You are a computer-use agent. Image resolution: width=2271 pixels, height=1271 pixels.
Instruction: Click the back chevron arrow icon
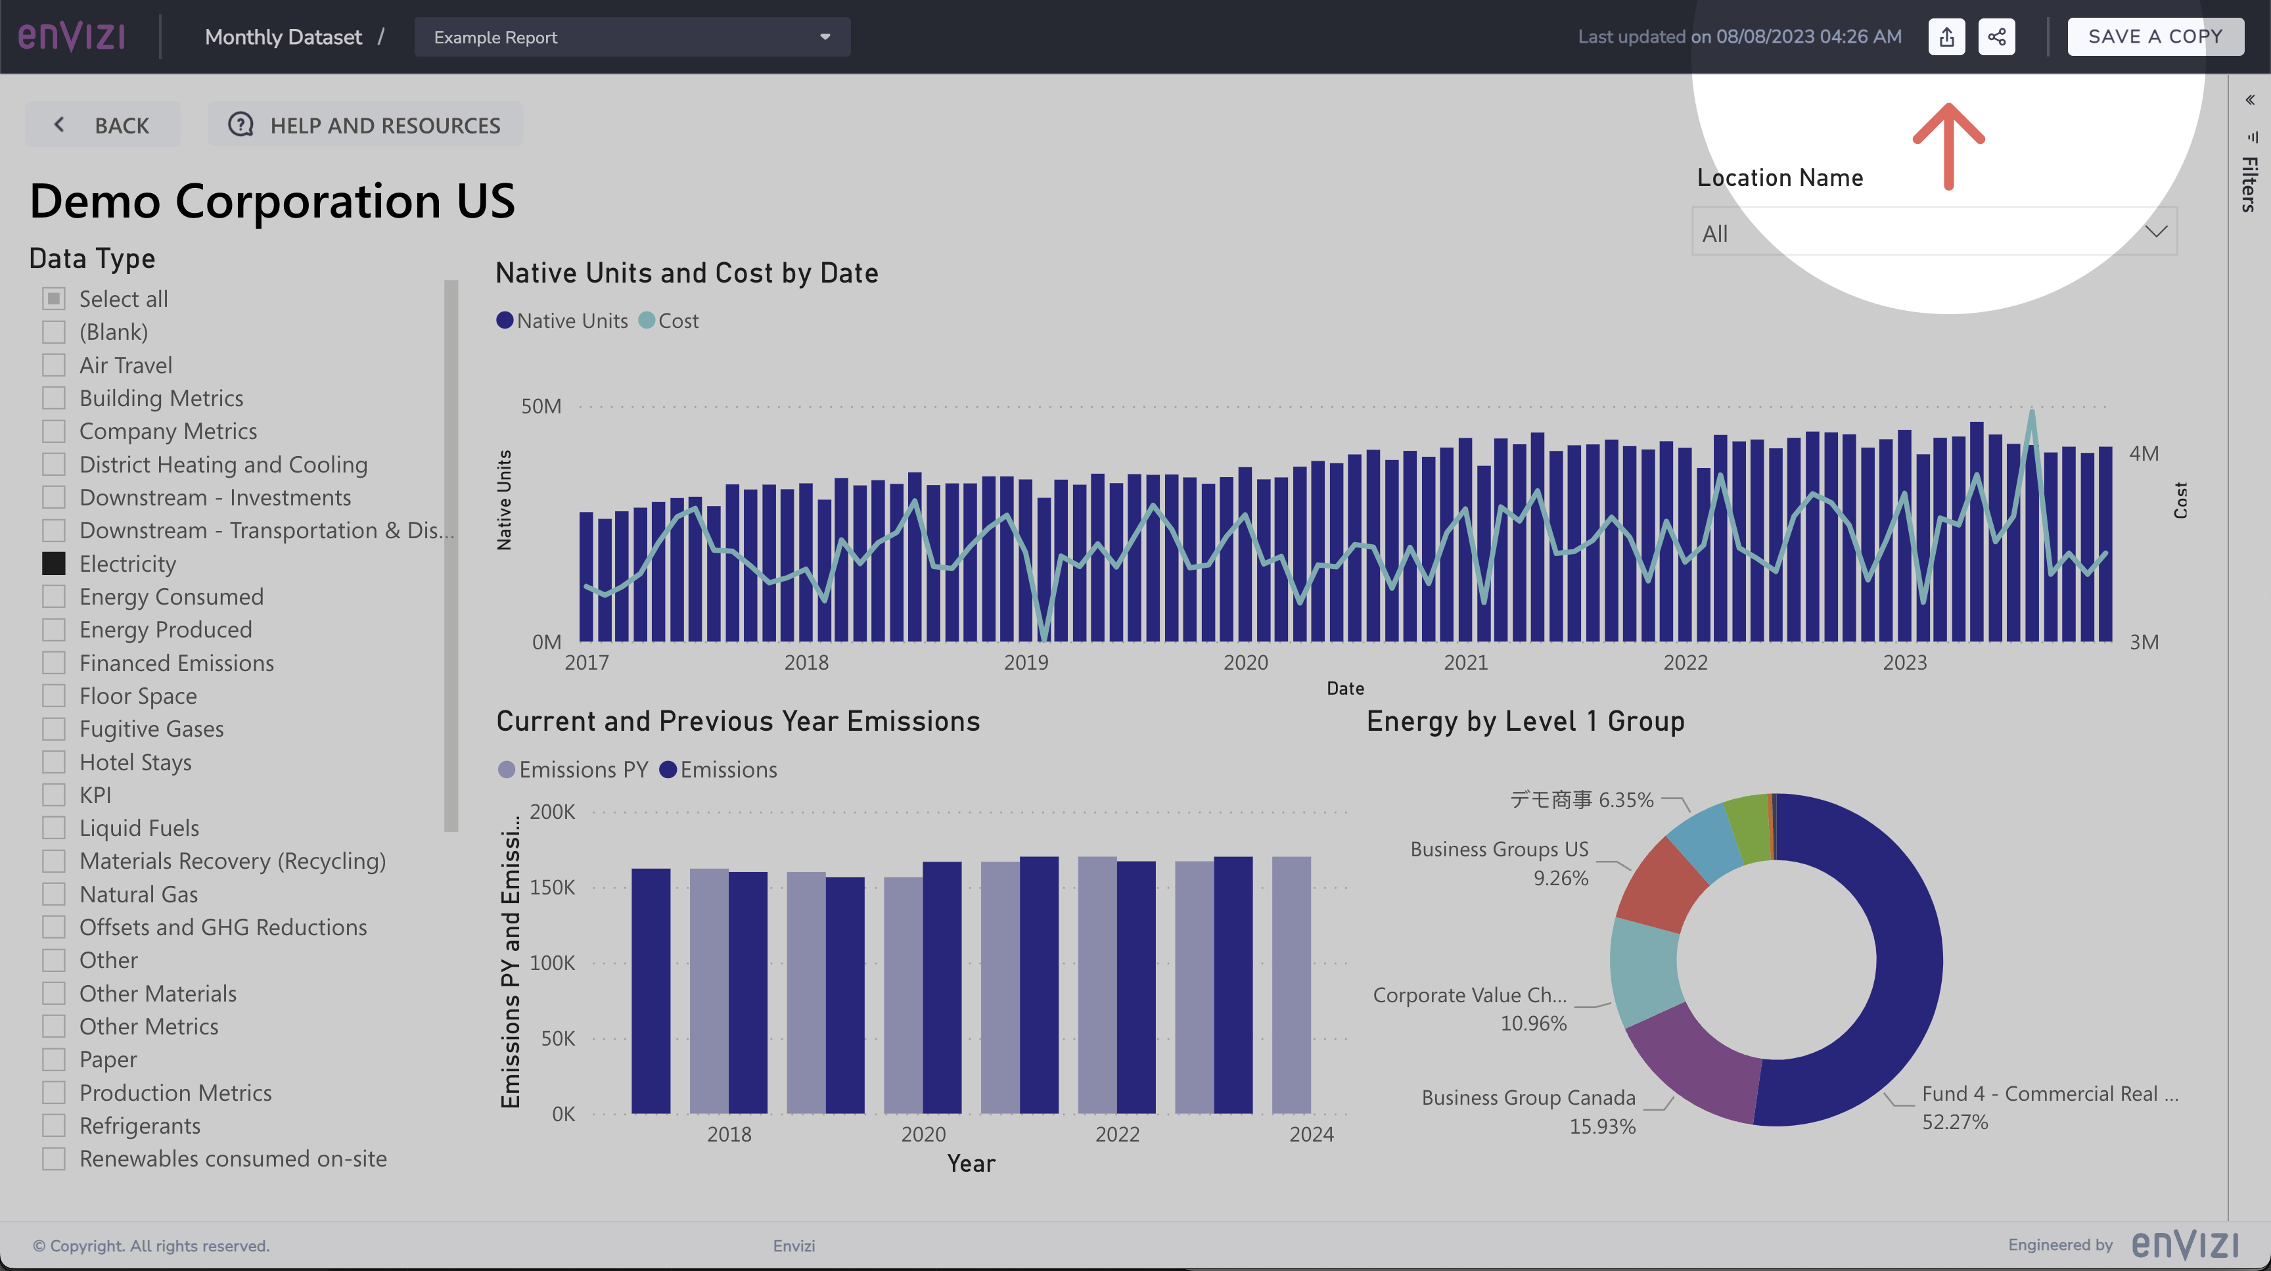point(59,125)
